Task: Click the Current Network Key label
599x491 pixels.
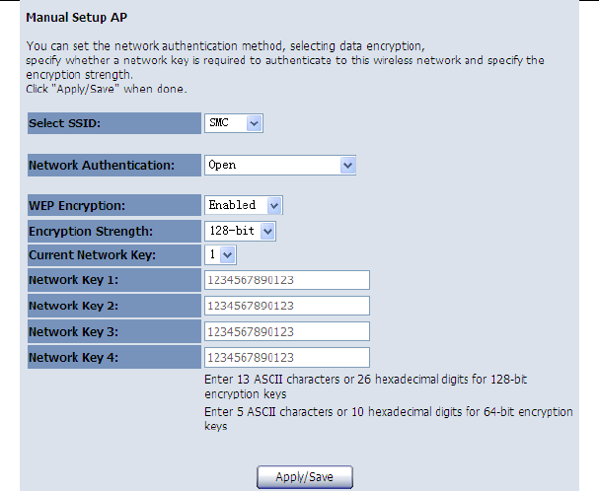Action: tap(91, 255)
